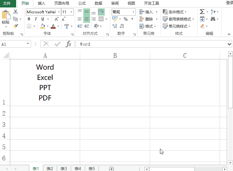
Task: Toggle Wrap Text button
Action: tap(101, 12)
